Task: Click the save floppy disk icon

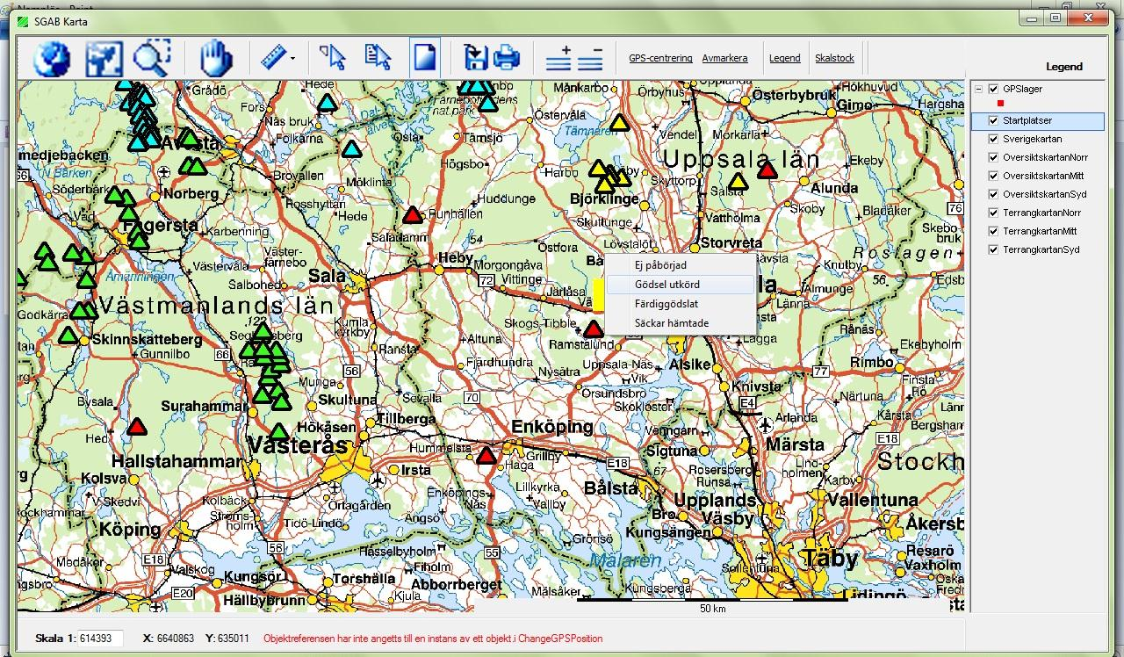Action: click(475, 58)
